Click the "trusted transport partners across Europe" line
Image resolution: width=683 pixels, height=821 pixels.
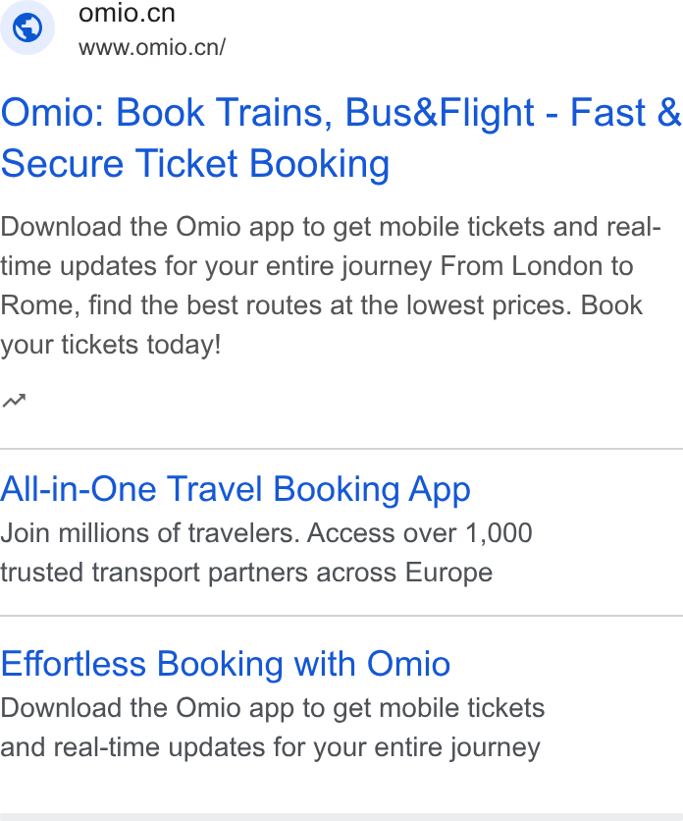(x=246, y=573)
